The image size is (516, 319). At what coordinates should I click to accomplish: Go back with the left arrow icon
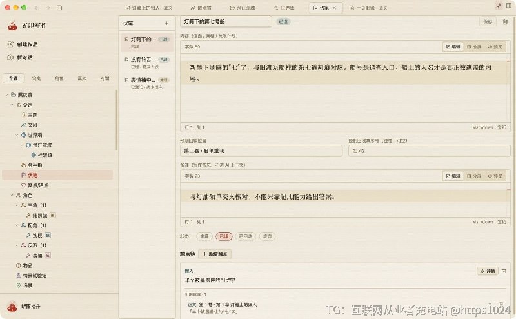pos(37,8)
